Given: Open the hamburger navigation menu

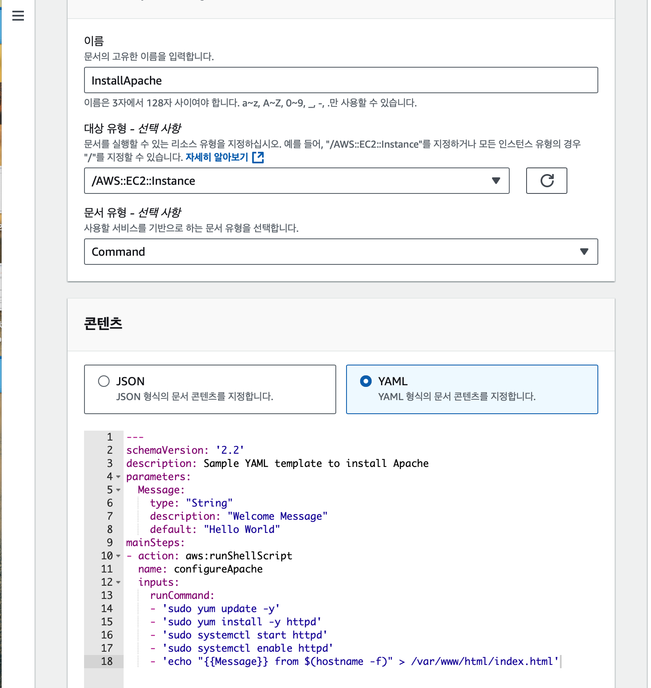Looking at the screenshot, I should point(18,16).
